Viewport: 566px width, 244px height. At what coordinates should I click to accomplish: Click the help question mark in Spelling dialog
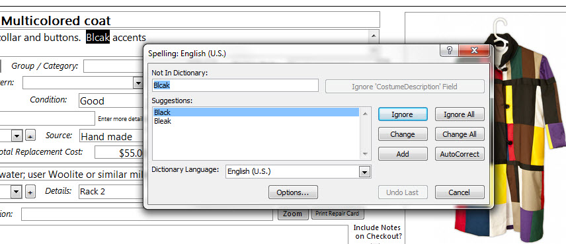click(x=449, y=50)
